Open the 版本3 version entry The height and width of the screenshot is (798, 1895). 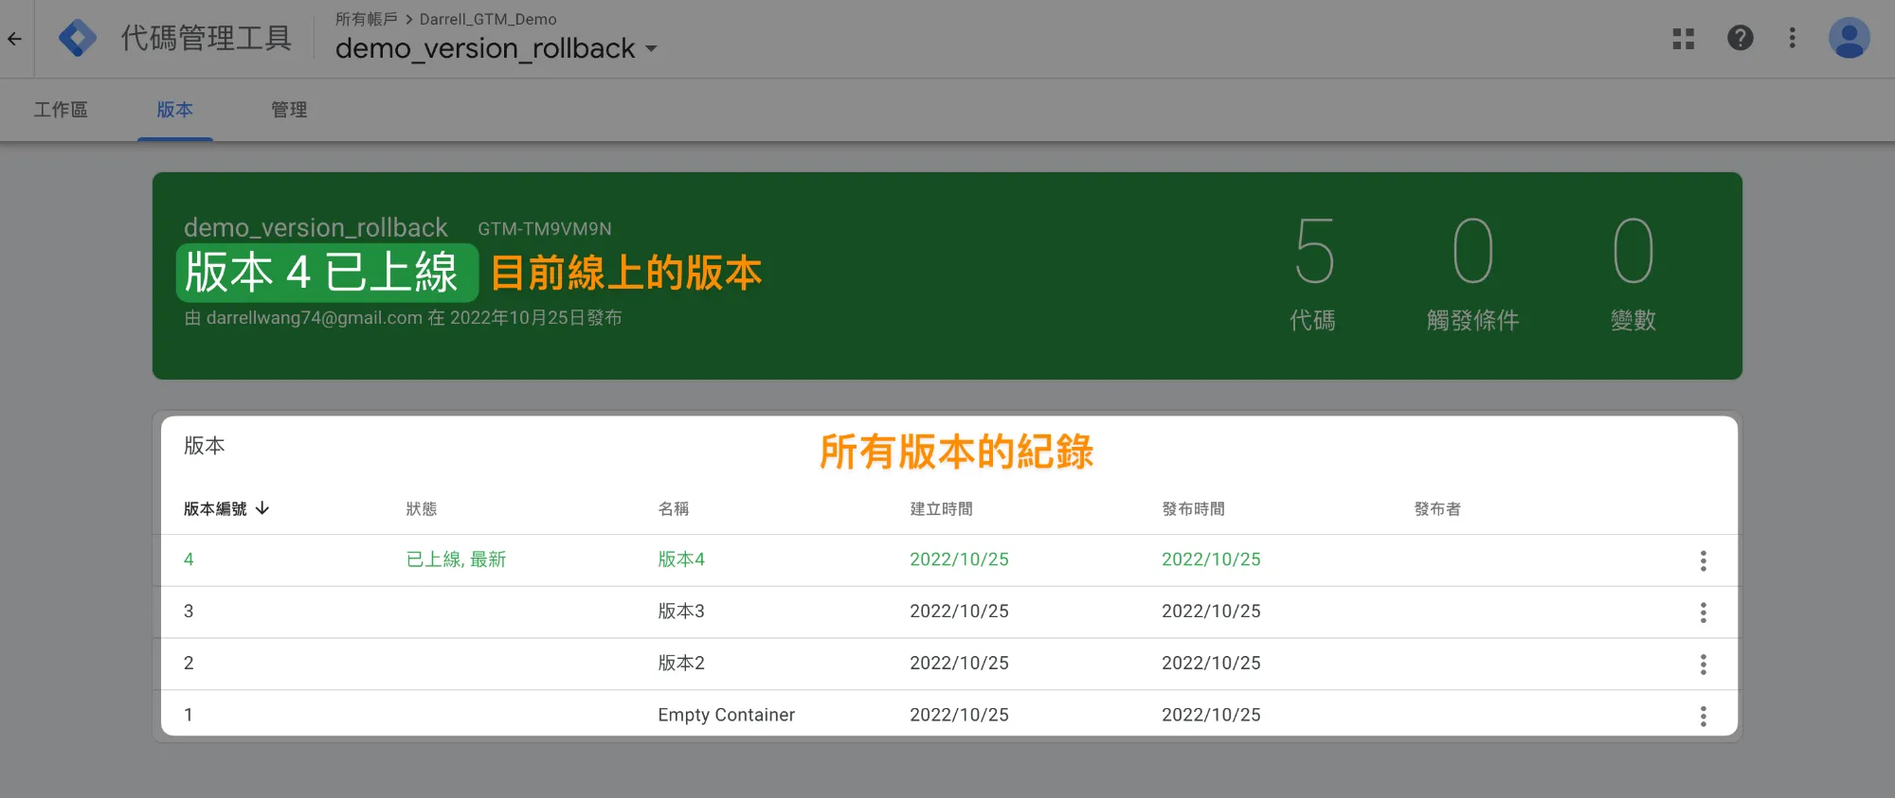681,612
